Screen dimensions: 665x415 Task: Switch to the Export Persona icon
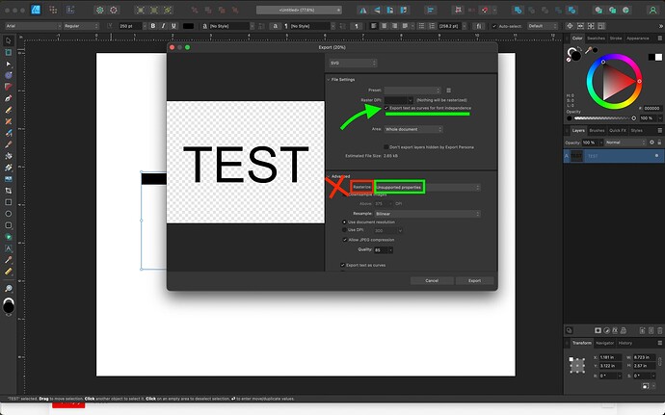click(70, 10)
